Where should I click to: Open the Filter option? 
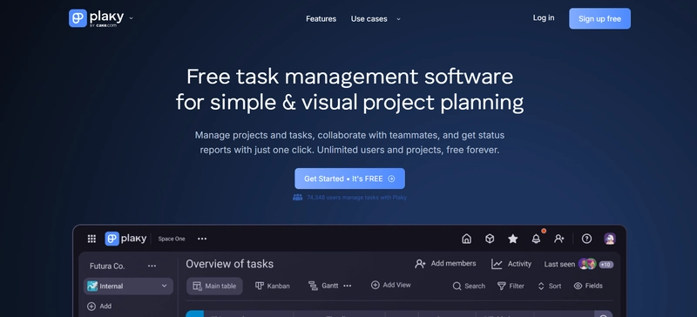(511, 286)
